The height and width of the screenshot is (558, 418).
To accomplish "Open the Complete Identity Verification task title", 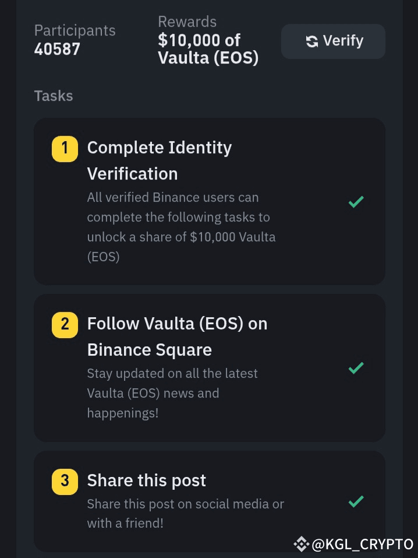I will 159,160.
